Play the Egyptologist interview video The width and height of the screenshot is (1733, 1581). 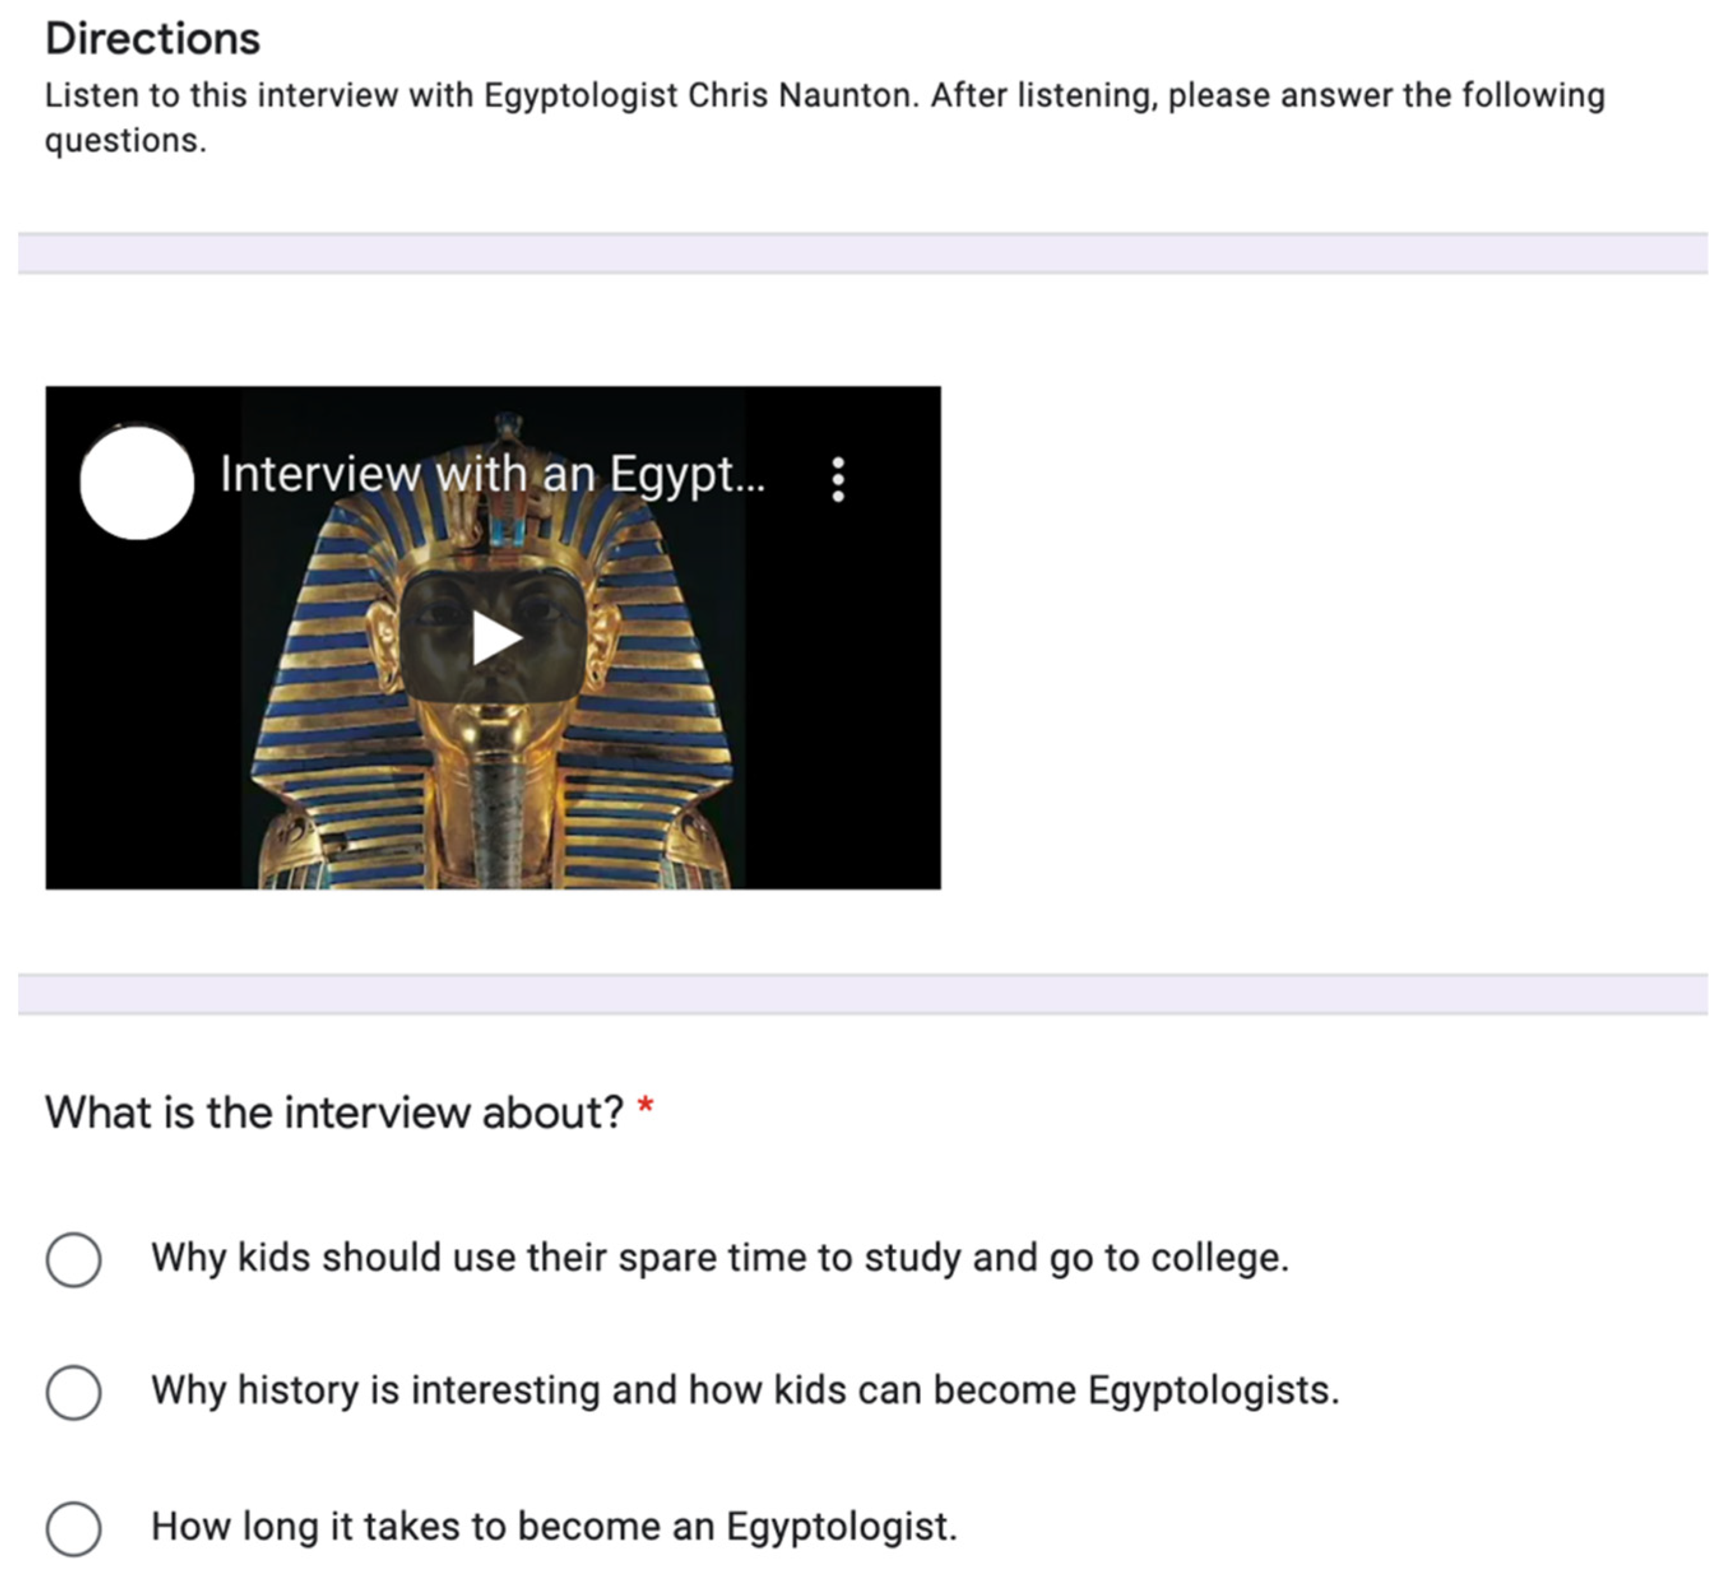pos(496,639)
